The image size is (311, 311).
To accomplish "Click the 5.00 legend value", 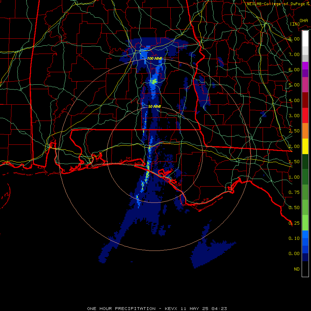I will [294, 85].
